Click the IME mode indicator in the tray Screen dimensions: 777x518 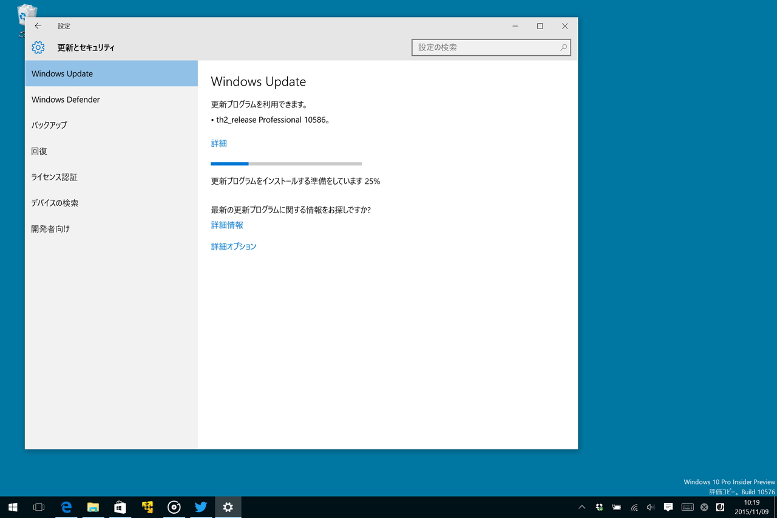click(x=721, y=507)
